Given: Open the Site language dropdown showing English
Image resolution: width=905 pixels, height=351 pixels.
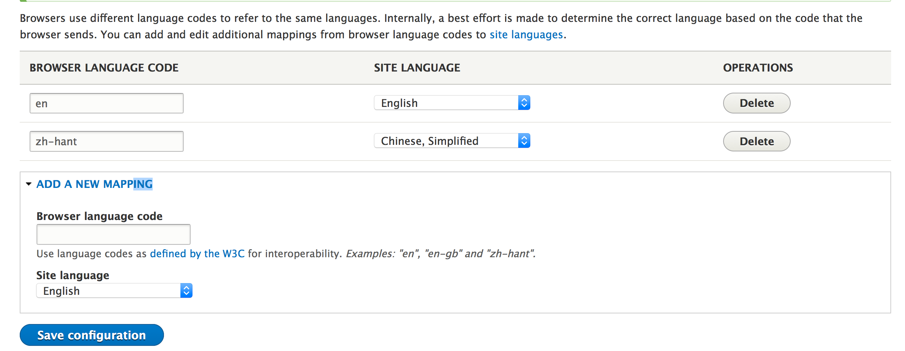Looking at the screenshot, I should pos(114,290).
